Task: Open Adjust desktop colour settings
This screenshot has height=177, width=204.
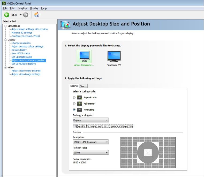Action: (x=27, y=46)
